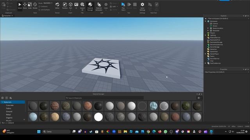Click the Lock tool icon
The height and width of the screenshot is (140, 250).
111,7
